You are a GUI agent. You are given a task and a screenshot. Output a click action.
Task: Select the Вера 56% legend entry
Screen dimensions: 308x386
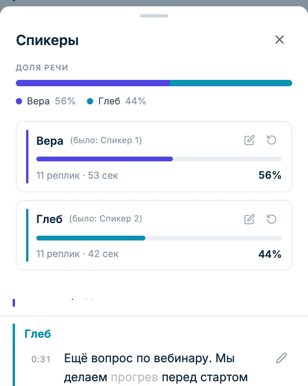coord(46,101)
